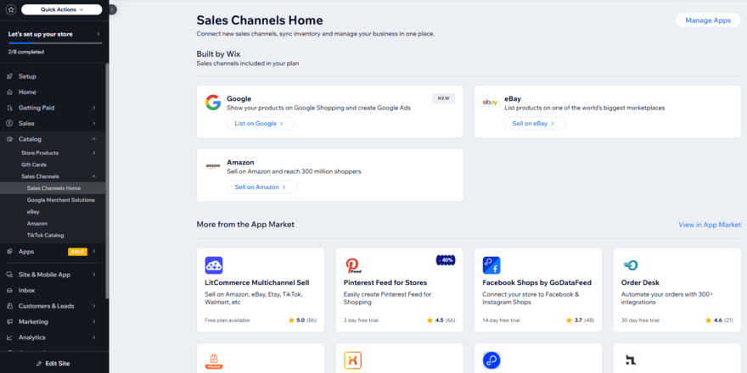Click the 4.6 rating on Order Desk
This screenshot has width=747, height=373.
point(719,320)
